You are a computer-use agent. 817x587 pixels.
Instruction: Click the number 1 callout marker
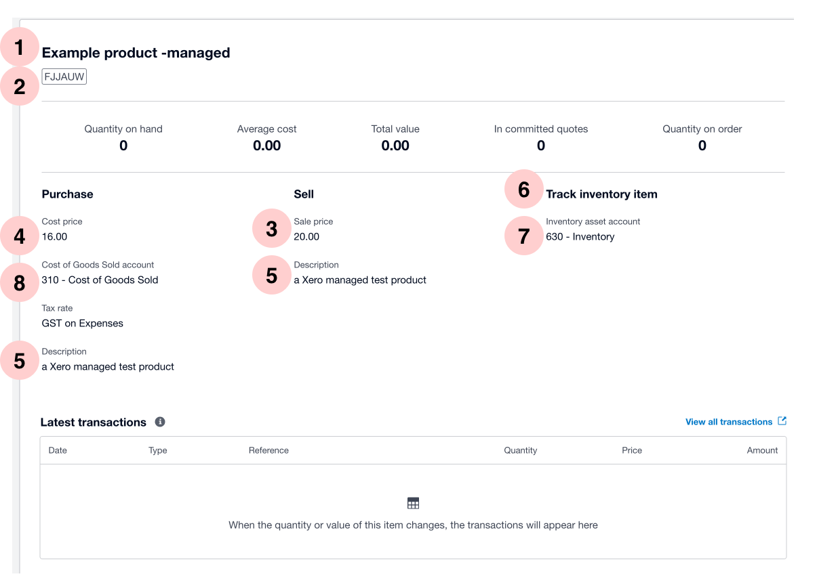(x=20, y=48)
